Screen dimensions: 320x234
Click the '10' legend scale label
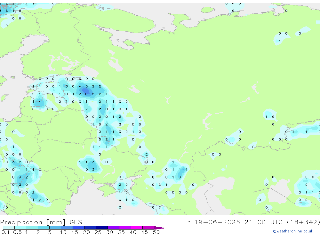(x=63, y=232)
